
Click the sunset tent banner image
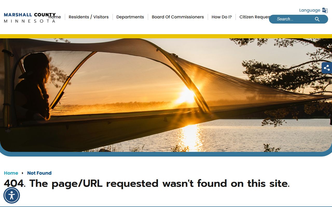tap(166, 95)
